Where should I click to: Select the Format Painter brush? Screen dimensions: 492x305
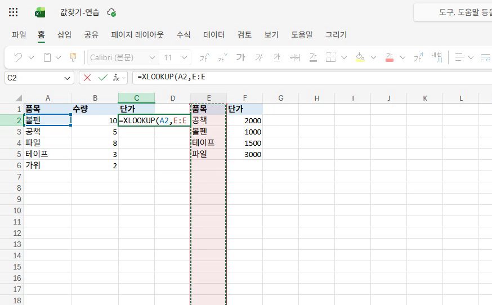coord(73,57)
